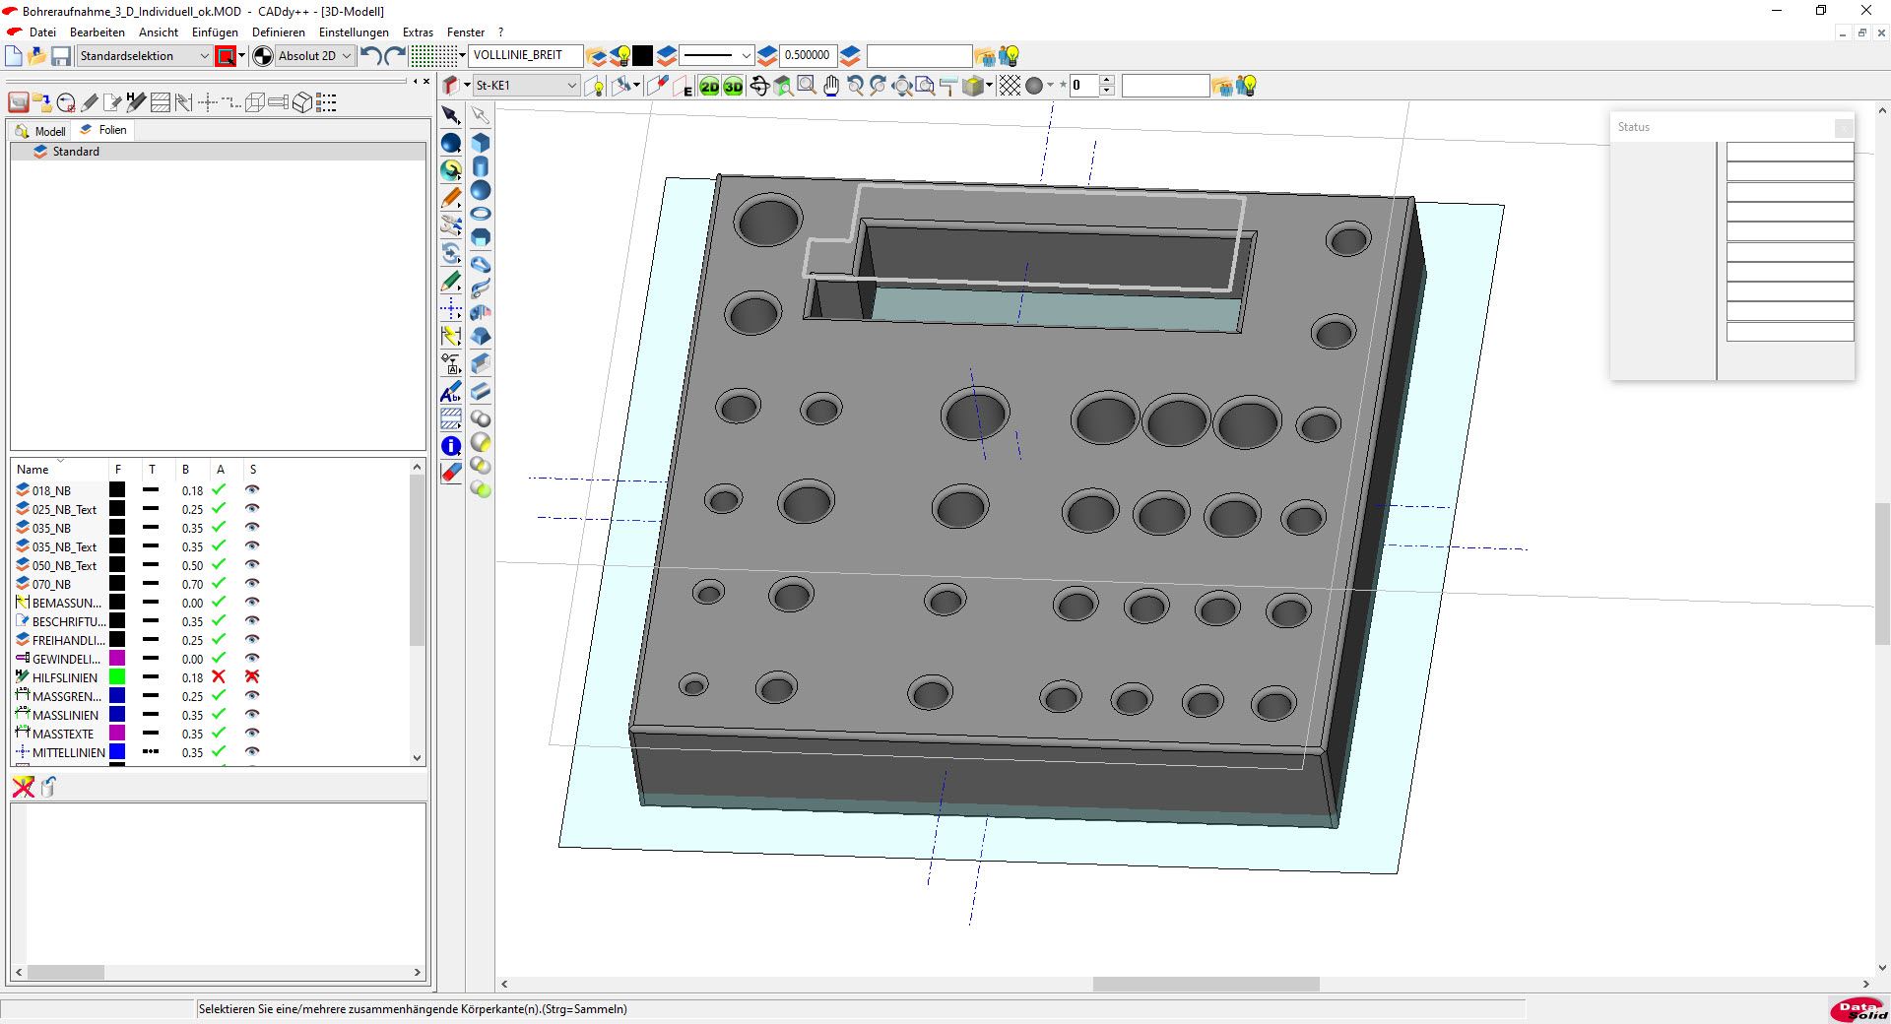
Task: Click the blue info tool icon
Action: pyautogui.click(x=451, y=446)
